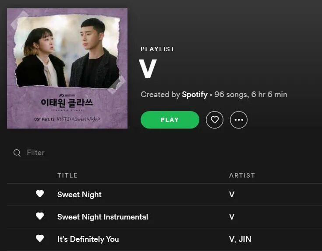This screenshot has height=251, width=322.
Task: Open artist V on Sweet Night Instrumental row
Action: (x=232, y=217)
